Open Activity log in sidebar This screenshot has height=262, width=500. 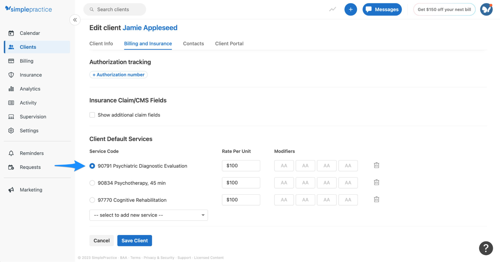click(x=37, y=103)
